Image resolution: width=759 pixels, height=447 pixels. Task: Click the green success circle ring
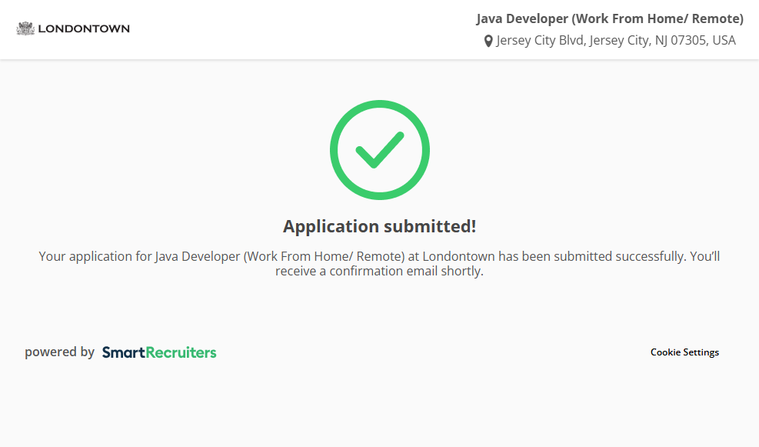point(335,150)
